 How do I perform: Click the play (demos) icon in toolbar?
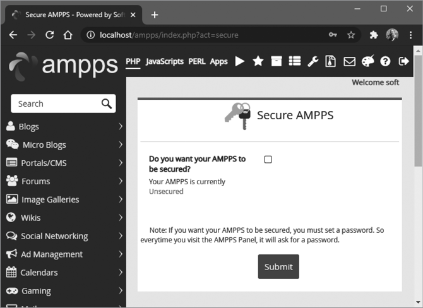[x=239, y=61]
